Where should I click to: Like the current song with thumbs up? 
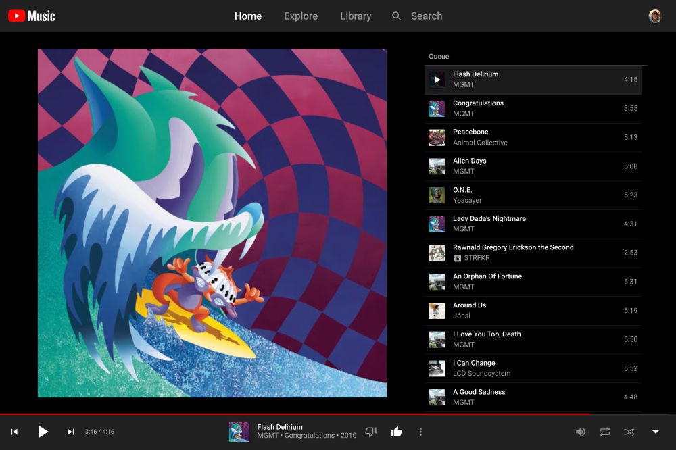tap(396, 432)
